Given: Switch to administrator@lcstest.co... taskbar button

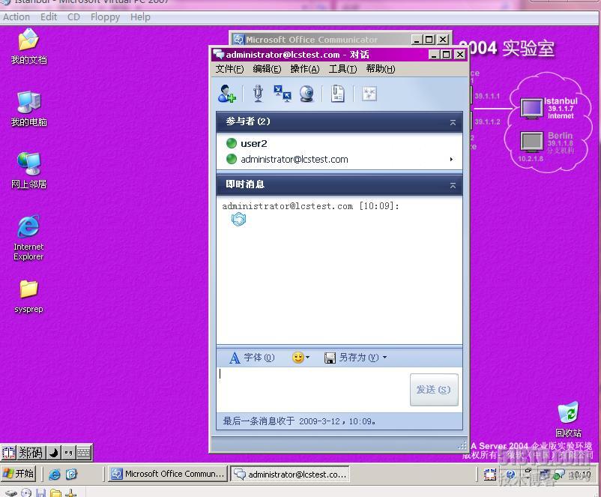Looking at the screenshot, I should pyautogui.click(x=290, y=475).
